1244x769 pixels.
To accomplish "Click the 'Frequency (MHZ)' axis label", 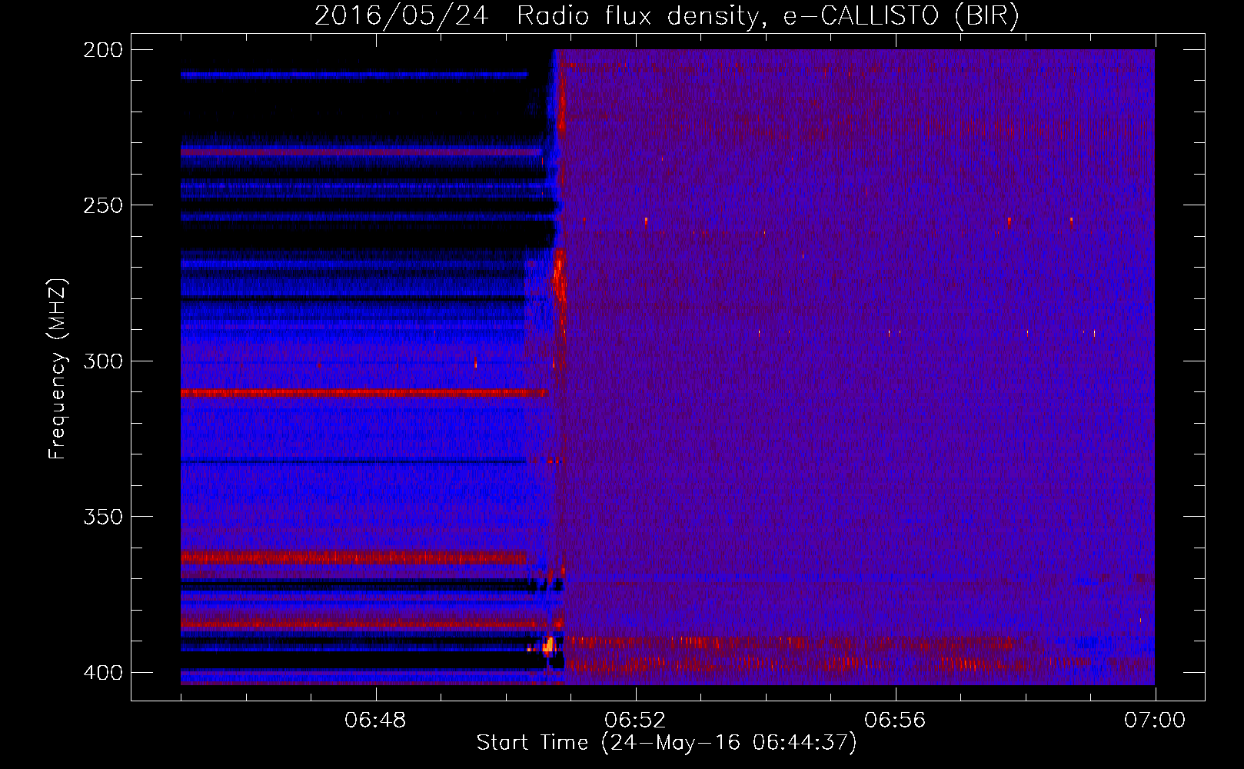I will [x=58, y=369].
